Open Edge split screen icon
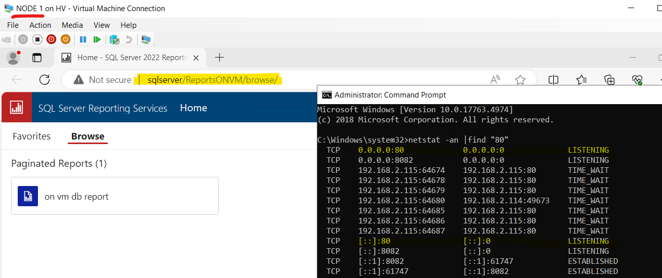The image size is (662, 278). 554,79
